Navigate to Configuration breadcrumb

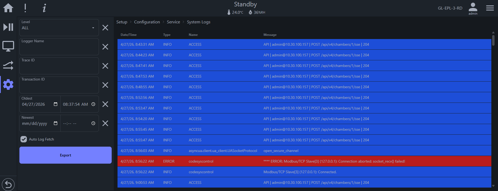(147, 22)
